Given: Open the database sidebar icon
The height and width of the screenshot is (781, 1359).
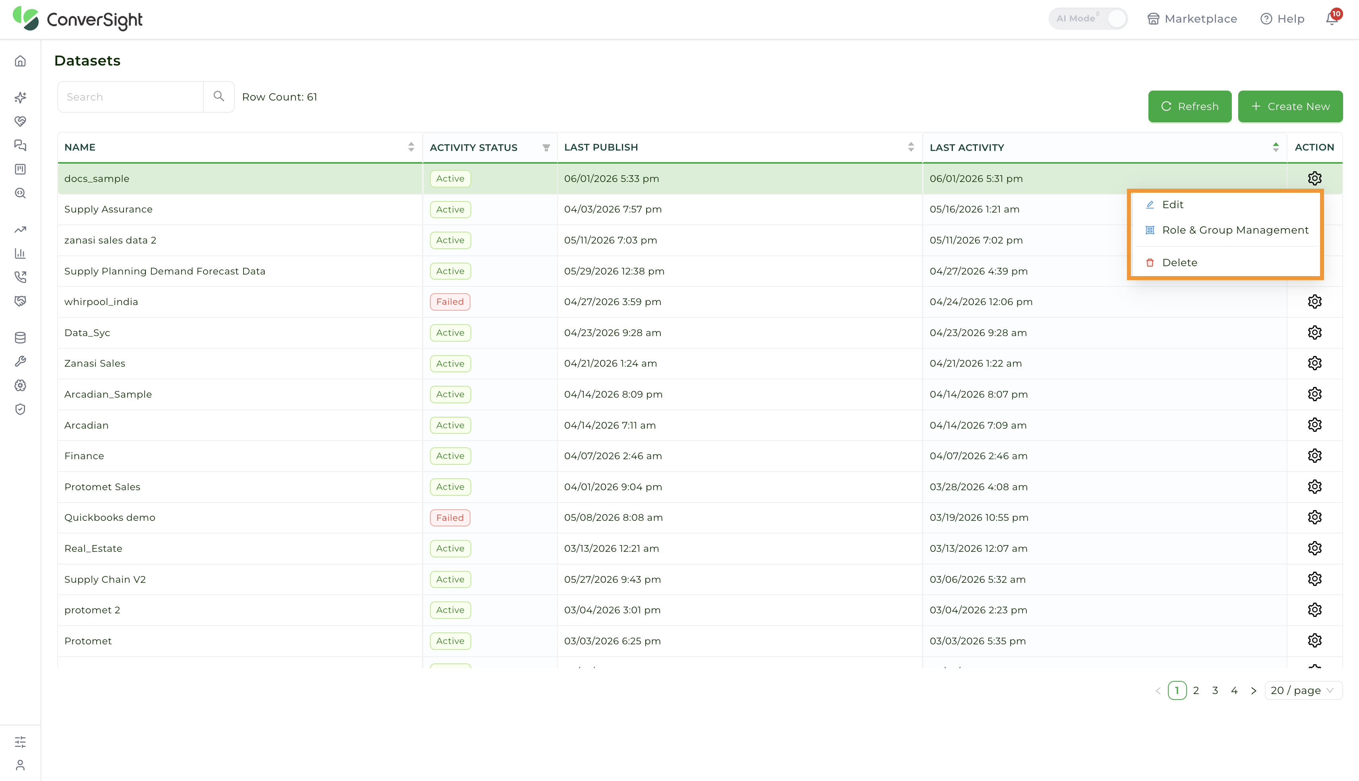Looking at the screenshot, I should pos(20,337).
